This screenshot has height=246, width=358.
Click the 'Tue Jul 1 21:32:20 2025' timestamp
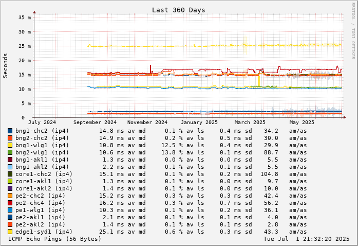(x=307, y=239)
